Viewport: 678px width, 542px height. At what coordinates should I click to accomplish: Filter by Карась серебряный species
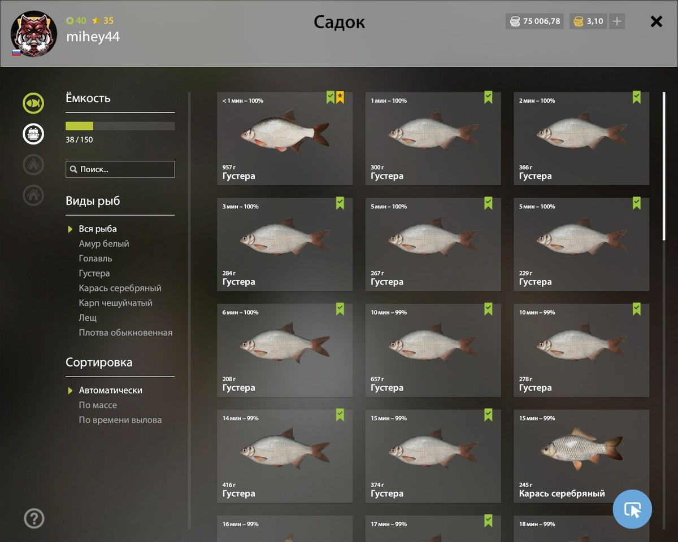pos(120,288)
